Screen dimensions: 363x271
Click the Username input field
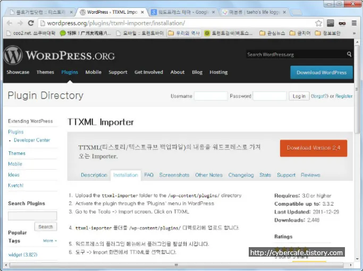pyautogui.click(x=210, y=96)
